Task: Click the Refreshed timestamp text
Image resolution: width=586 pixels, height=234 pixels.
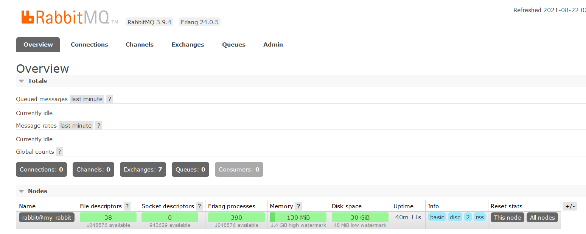Action: click(549, 10)
